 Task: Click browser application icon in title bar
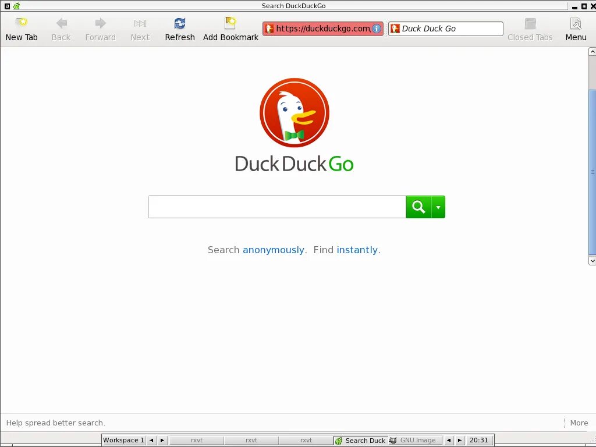(x=16, y=6)
